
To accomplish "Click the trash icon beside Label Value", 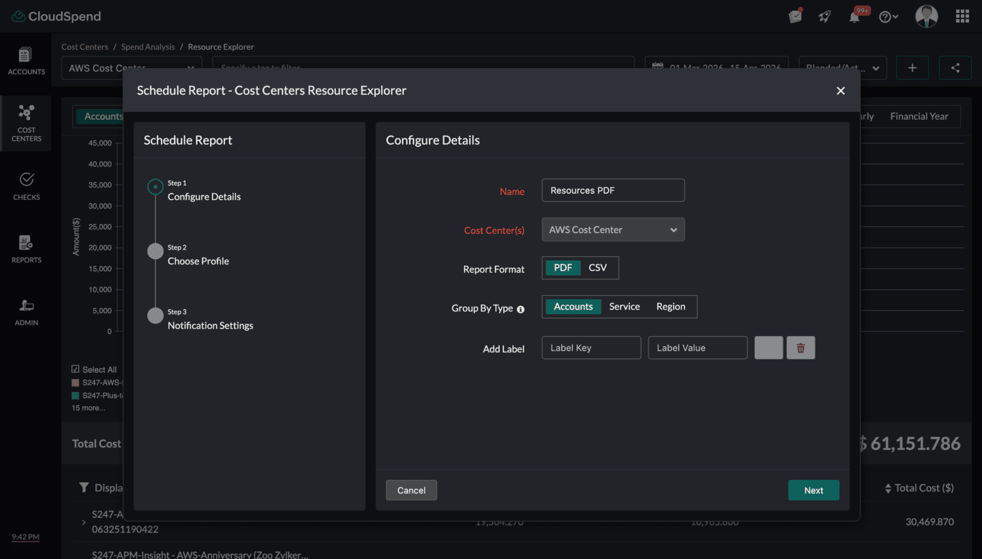I will [x=801, y=348].
